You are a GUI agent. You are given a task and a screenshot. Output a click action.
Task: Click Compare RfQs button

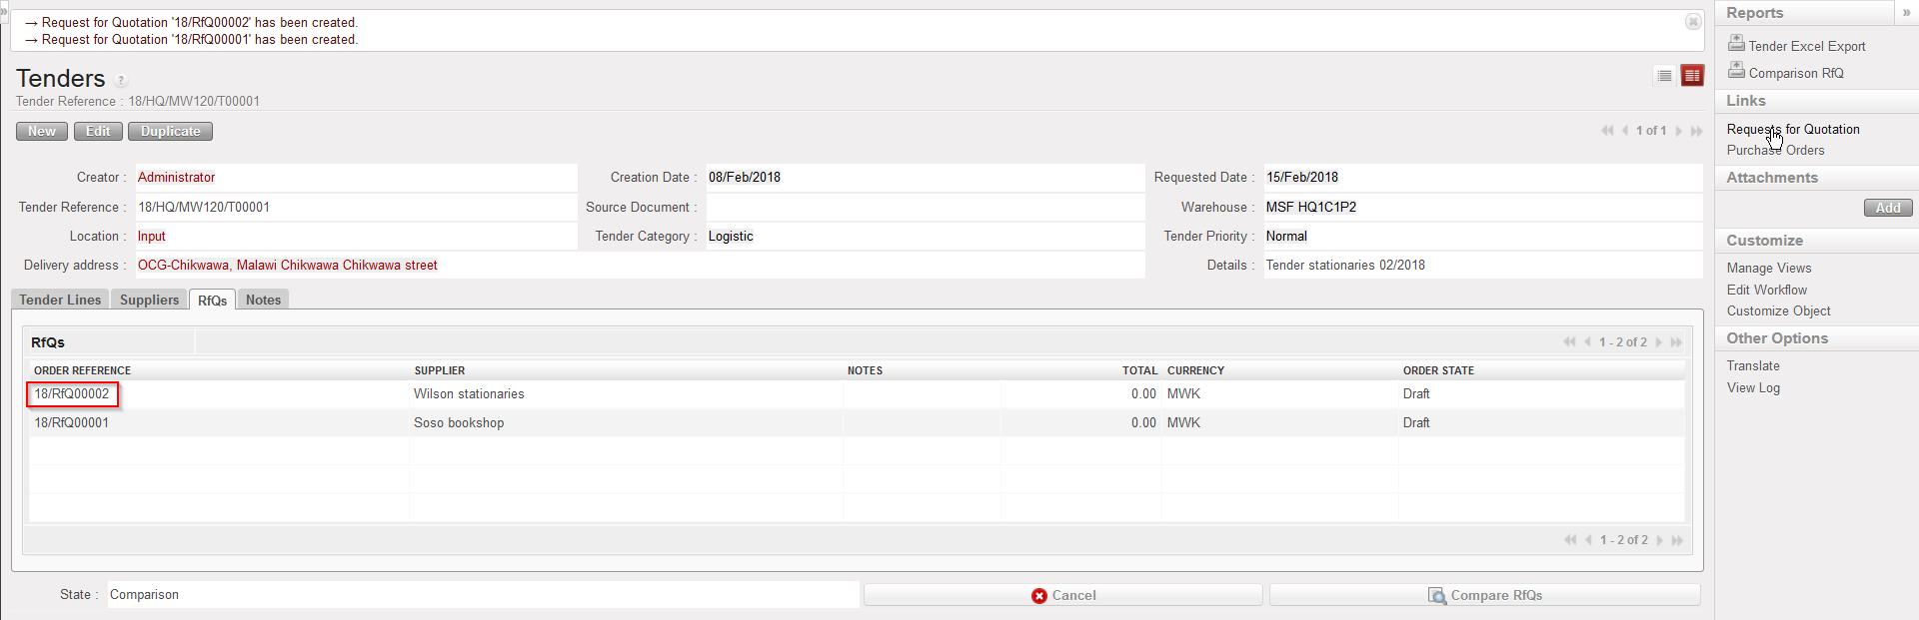click(1484, 595)
